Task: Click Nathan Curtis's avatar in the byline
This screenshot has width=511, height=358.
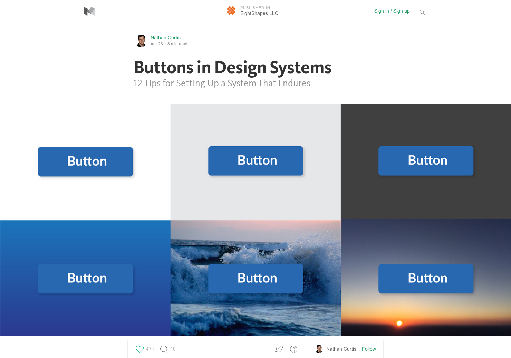Action: point(141,40)
